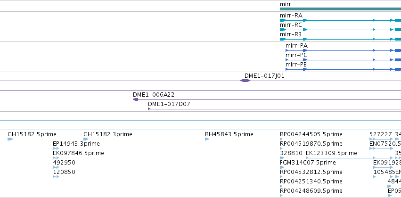This screenshot has height=198, width=401.
Task: Select the EK097846.5prime arrow glyph
Action: (56, 158)
